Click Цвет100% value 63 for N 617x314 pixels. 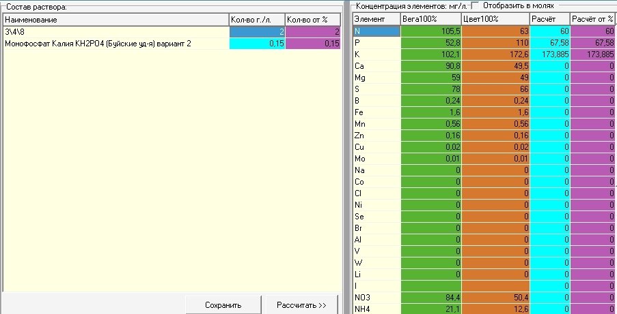[x=495, y=31]
